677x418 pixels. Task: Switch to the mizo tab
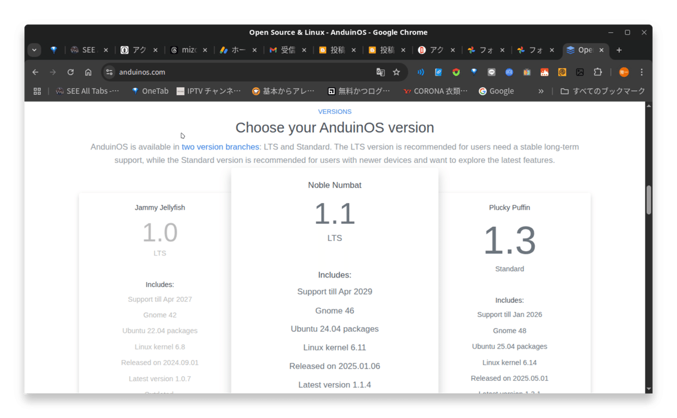click(x=189, y=50)
